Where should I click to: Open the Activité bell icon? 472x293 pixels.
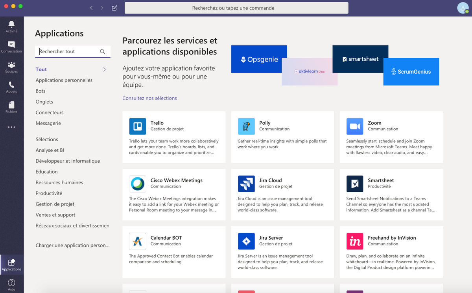[11, 24]
